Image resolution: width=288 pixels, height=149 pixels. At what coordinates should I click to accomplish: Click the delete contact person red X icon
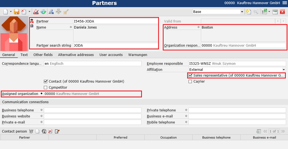point(50,131)
